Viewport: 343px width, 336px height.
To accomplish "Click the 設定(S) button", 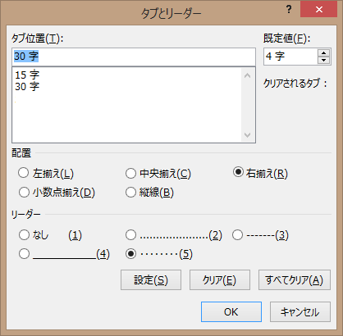I will point(151,280).
